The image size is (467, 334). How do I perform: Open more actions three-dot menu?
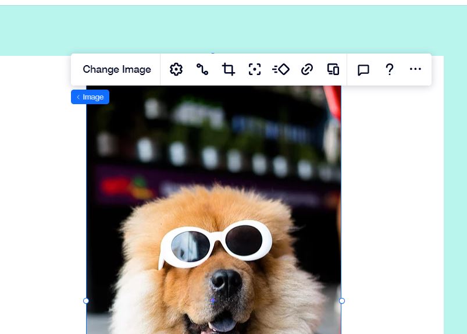click(x=415, y=69)
